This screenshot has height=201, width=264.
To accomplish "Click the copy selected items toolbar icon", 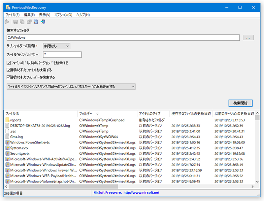I will click(x=22, y=22).
